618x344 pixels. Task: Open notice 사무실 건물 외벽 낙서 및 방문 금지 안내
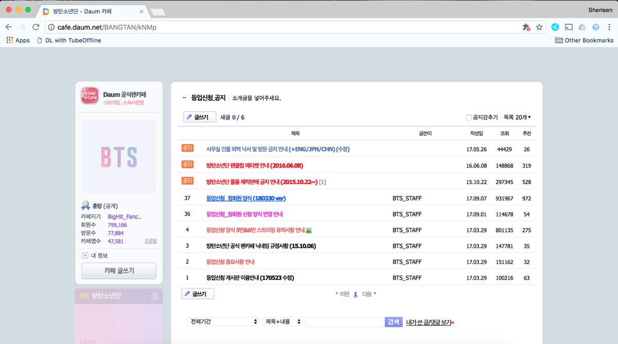(x=278, y=149)
